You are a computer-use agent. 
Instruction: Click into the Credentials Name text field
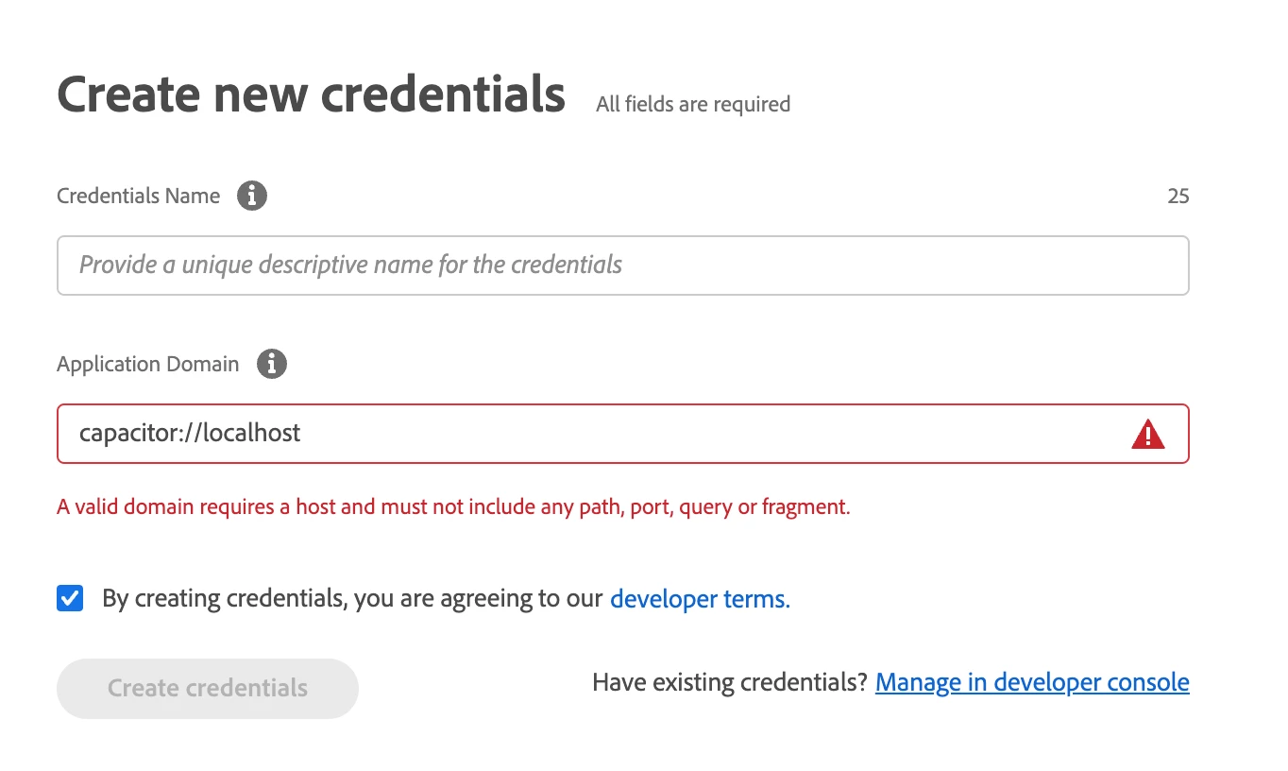click(623, 266)
